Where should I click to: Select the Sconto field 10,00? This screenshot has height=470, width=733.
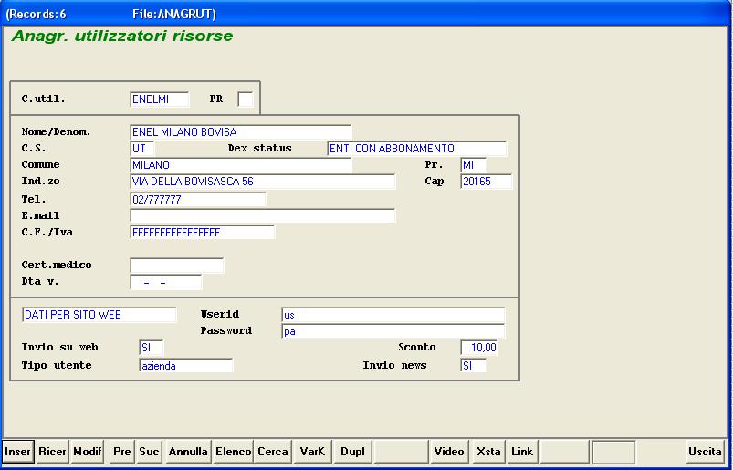479,348
